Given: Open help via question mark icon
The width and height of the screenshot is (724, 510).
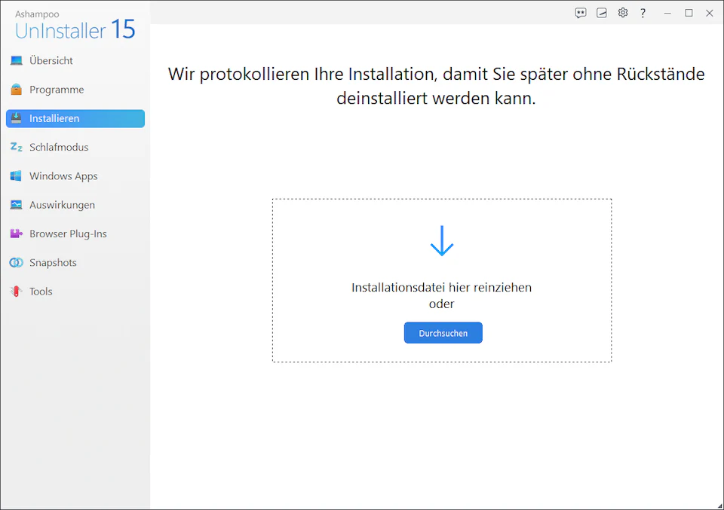Looking at the screenshot, I should pos(643,13).
